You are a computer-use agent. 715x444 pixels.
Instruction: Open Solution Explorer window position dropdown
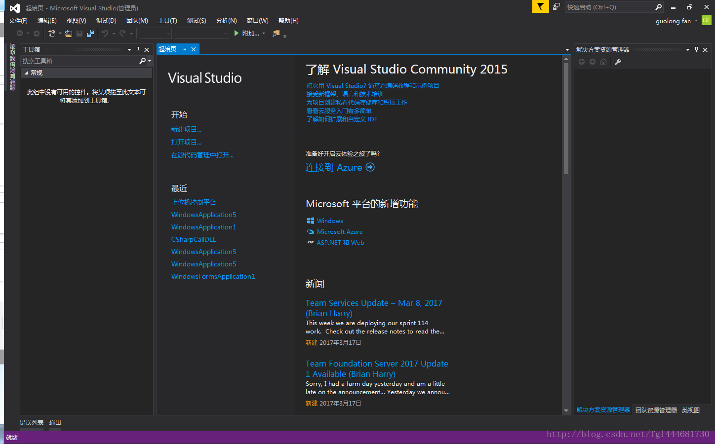pos(687,50)
